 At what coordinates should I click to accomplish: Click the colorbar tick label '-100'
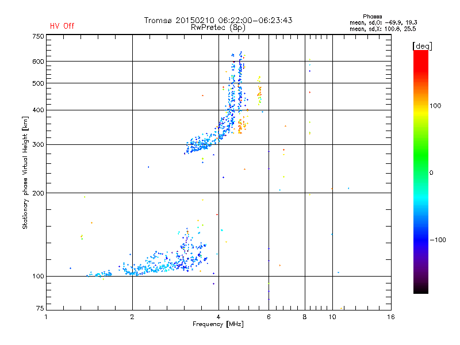tap(438, 240)
